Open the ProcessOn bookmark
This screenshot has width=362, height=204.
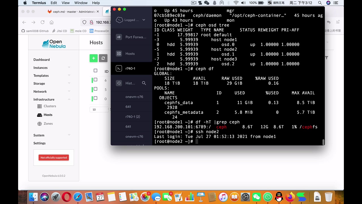click(x=99, y=31)
